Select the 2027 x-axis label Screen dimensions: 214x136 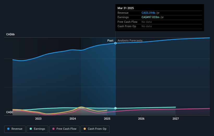point(176,119)
